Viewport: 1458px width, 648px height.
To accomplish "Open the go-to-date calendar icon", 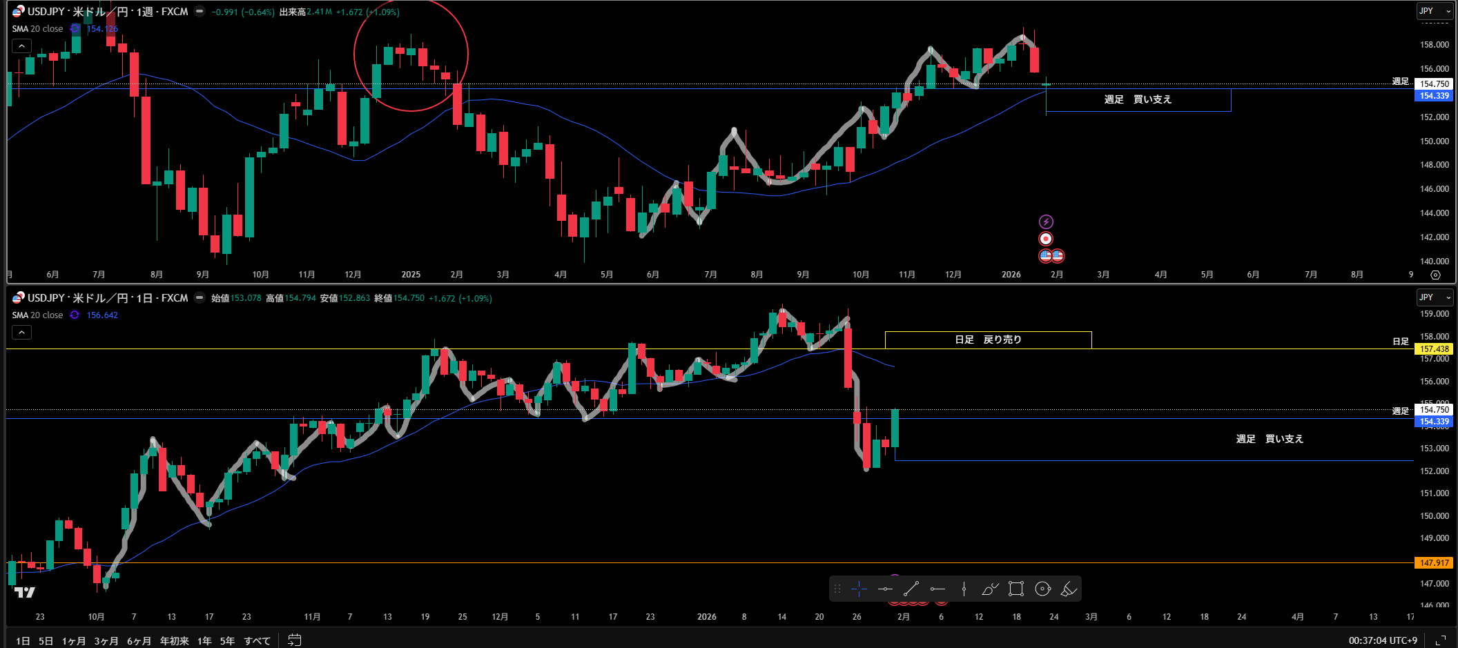I will point(294,640).
